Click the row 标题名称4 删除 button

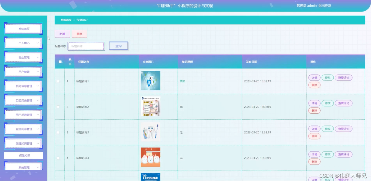coord(314,162)
